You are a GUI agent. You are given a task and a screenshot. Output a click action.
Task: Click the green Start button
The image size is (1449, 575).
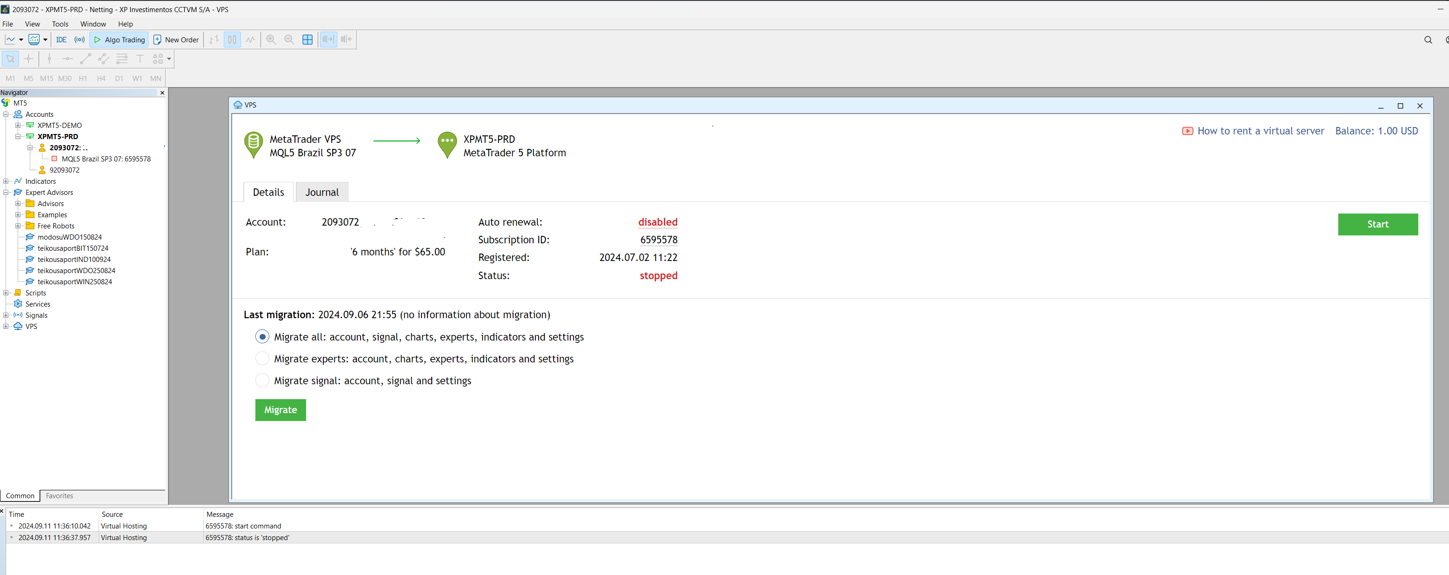(1377, 224)
